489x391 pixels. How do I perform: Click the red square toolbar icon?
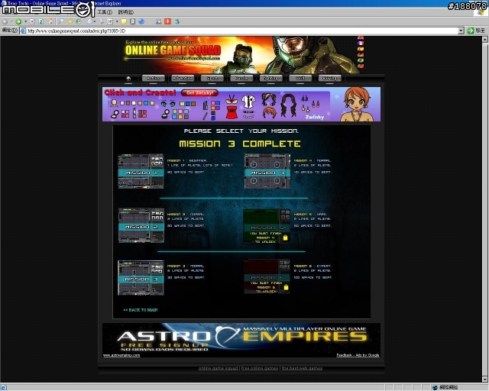[167, 21]
